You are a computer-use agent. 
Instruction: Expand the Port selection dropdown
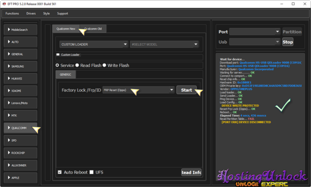(x=255, y=32)
